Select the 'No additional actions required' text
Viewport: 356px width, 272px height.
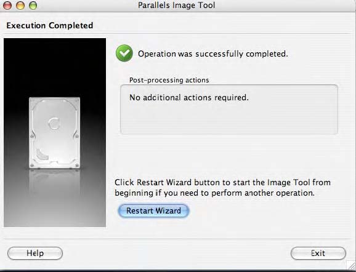click(x=189, y=98)
